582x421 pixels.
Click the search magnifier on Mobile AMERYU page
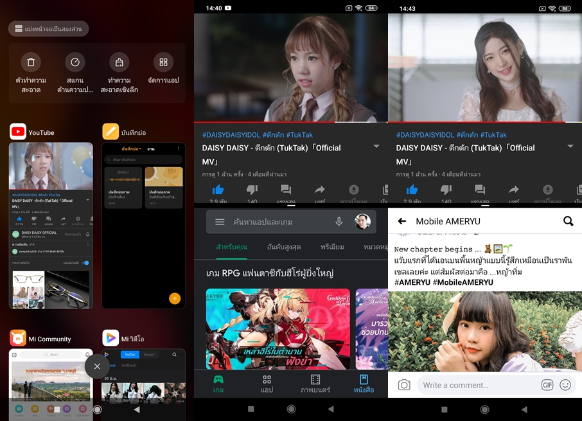568,221
